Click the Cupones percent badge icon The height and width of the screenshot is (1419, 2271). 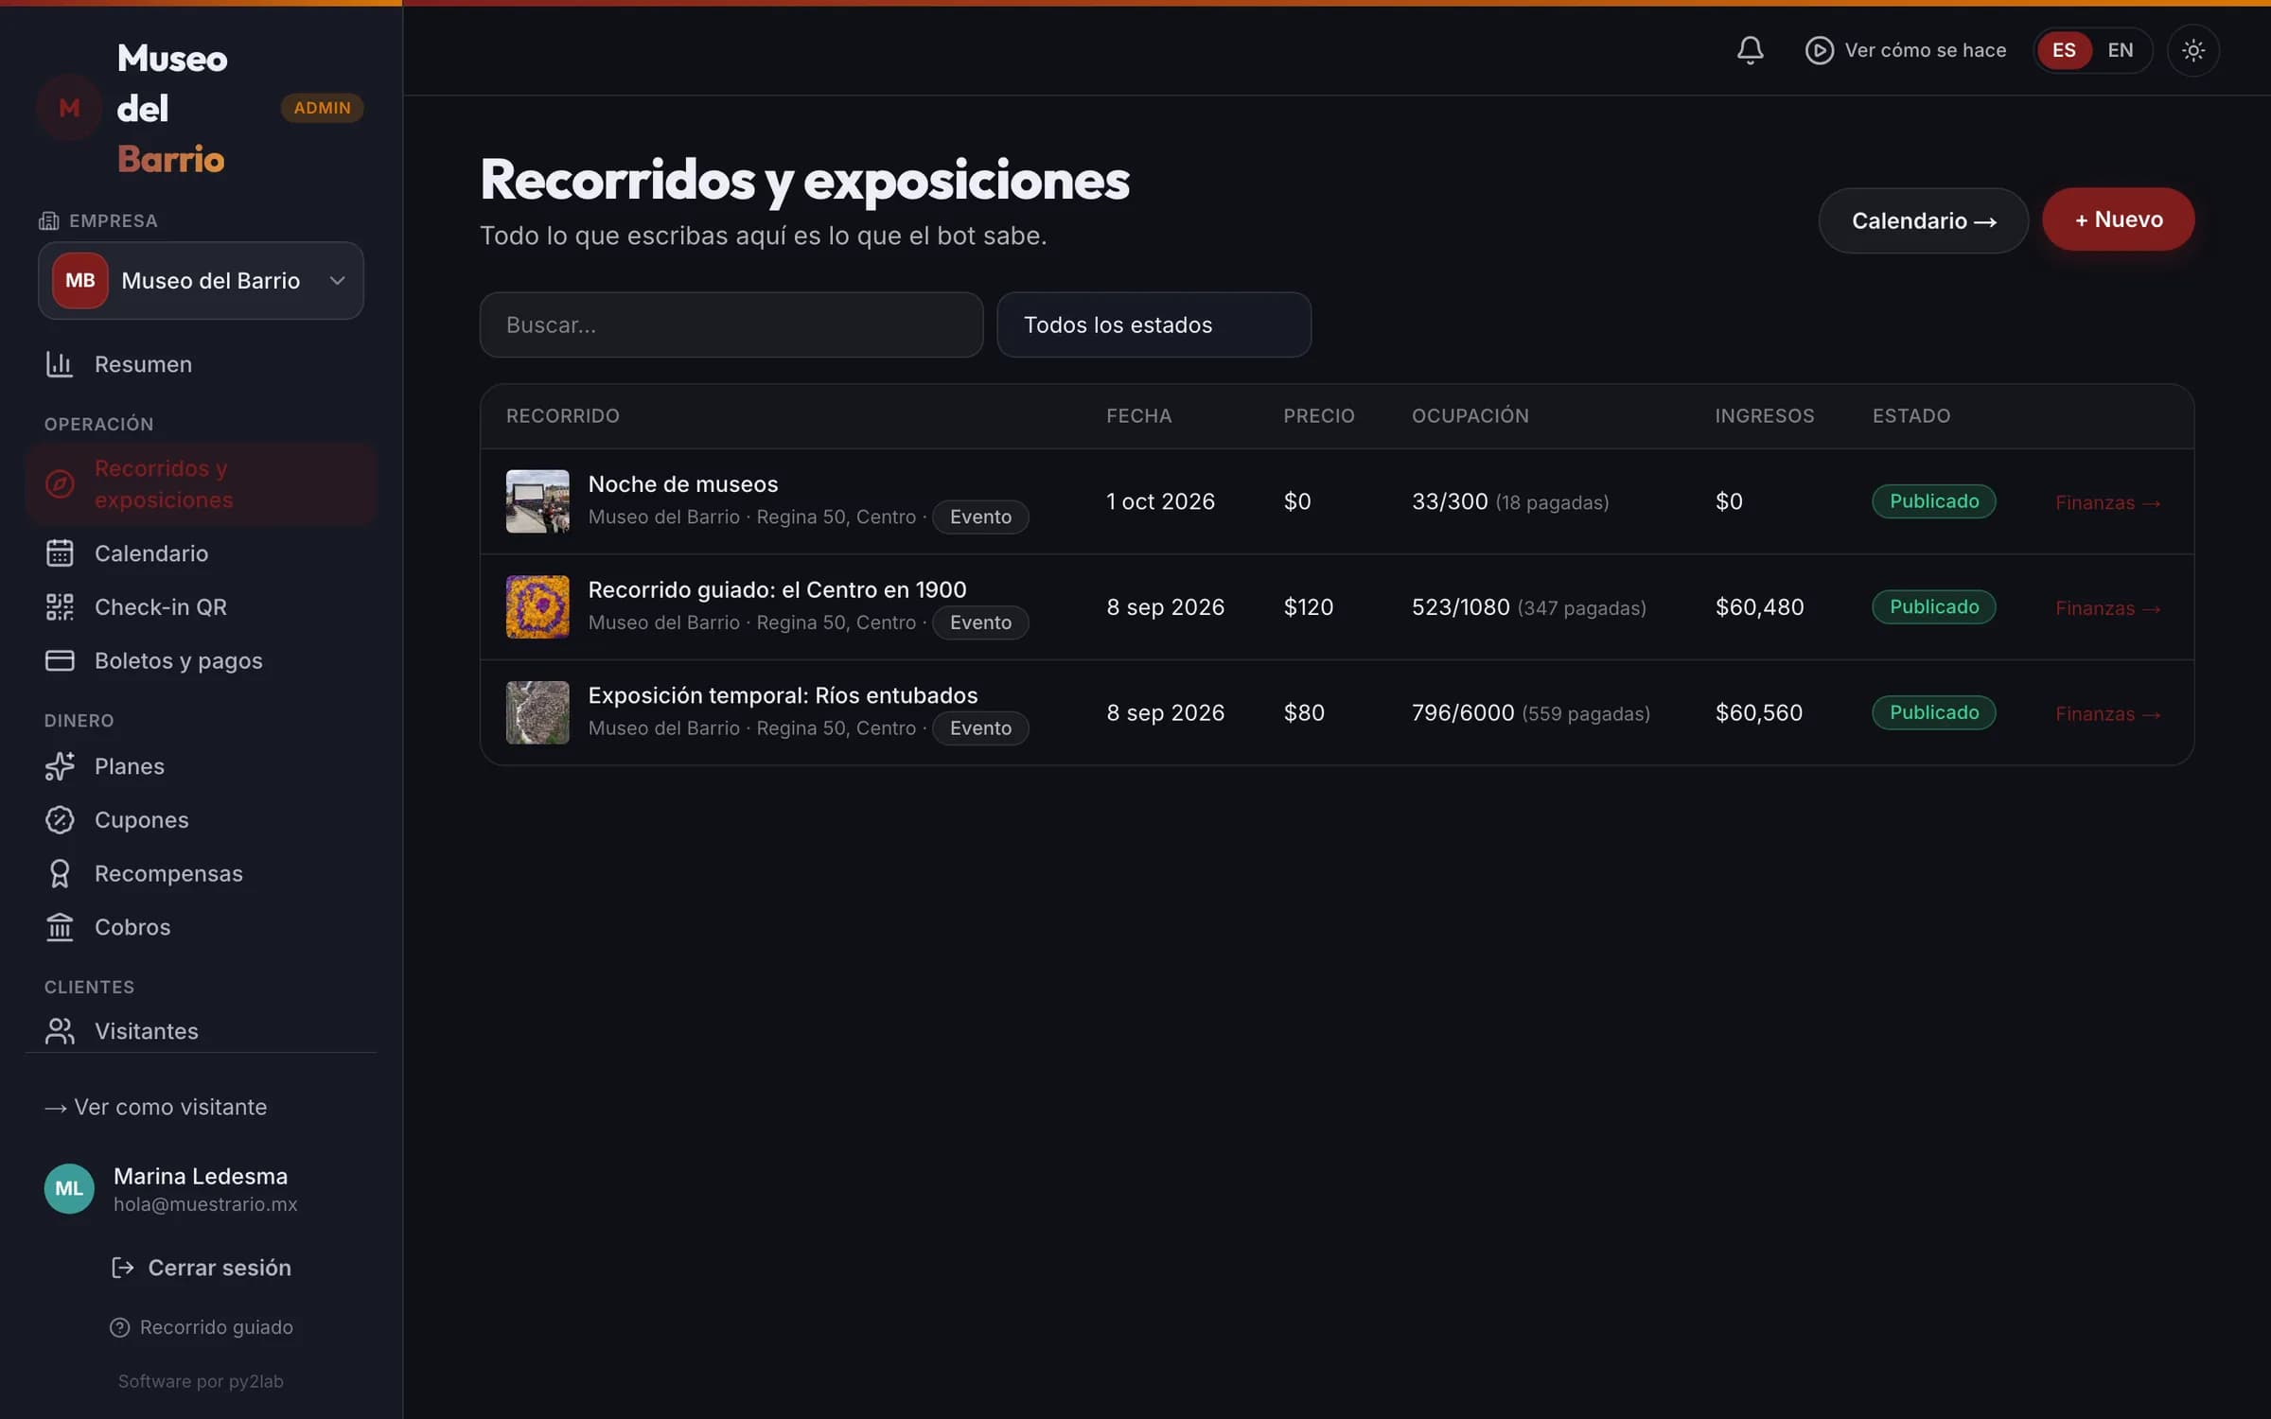point(60,820)
